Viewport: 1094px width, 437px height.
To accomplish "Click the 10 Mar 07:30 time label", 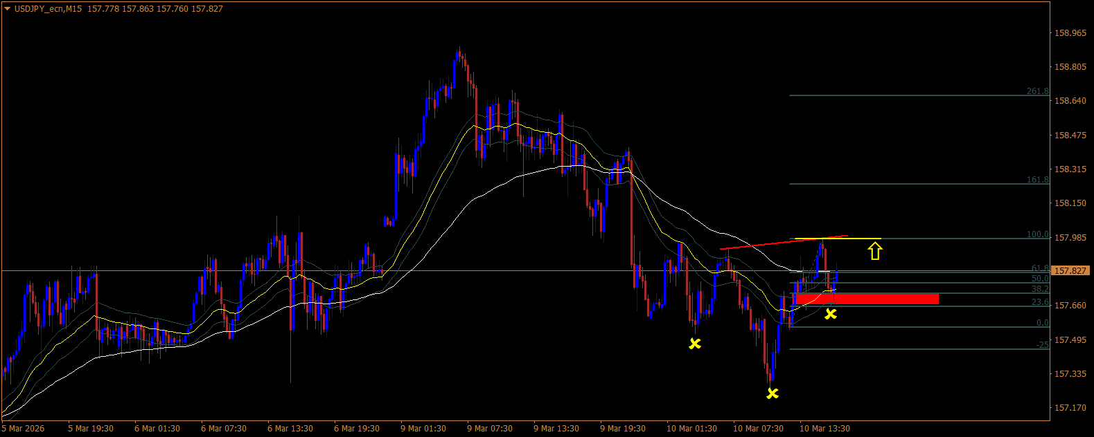I will click(x=758, y=429).
